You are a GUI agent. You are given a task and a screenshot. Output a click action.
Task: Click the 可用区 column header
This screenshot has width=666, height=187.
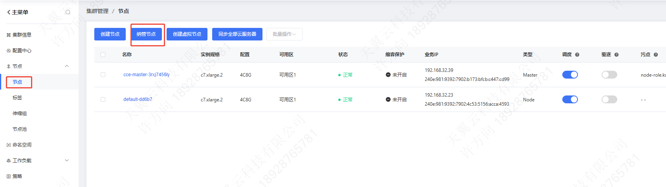point(286,55)
